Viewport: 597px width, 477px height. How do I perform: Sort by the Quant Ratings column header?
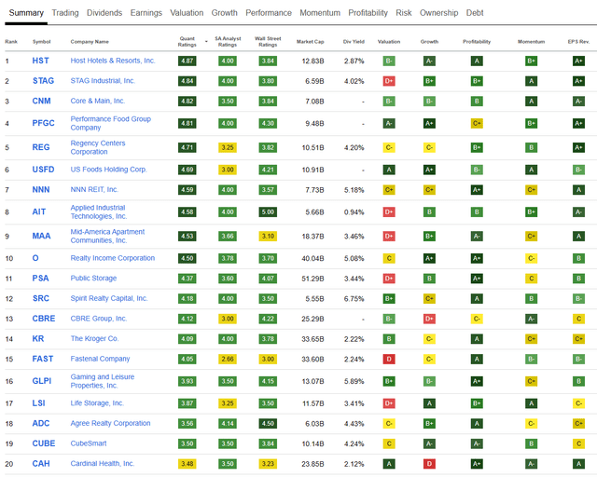pyautogui.click(x=187, y=42)
